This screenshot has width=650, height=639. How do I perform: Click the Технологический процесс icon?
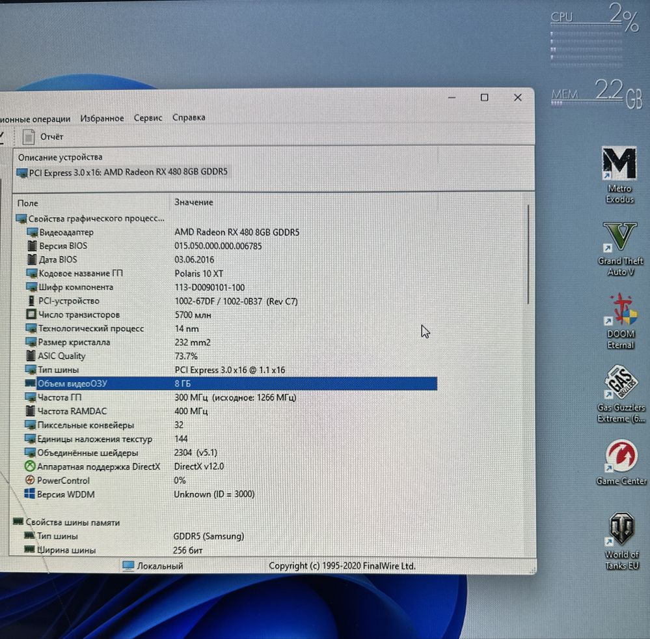click(x=31, y=328)
